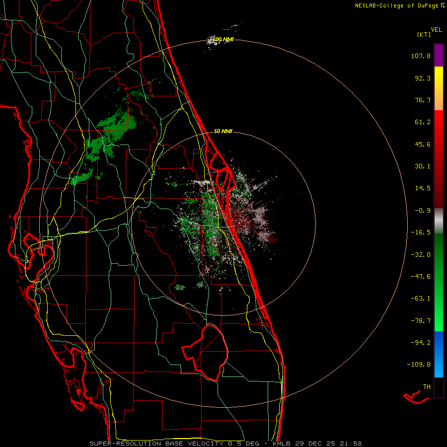Image resolution: width=447 pixels, height=447 pixels.
Task: Click the Super-Resolution Base Velocity caption
Action: click(225, 444)
